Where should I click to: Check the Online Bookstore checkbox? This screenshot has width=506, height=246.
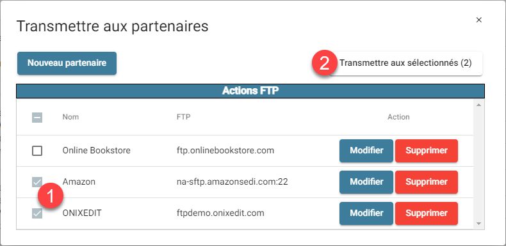(x=37, y=150)
